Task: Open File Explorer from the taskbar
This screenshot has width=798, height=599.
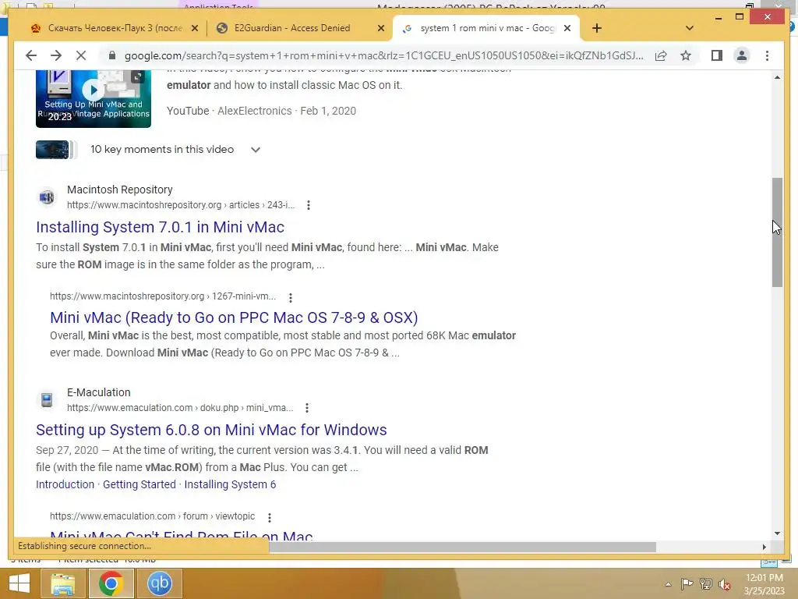Action: 62,583
